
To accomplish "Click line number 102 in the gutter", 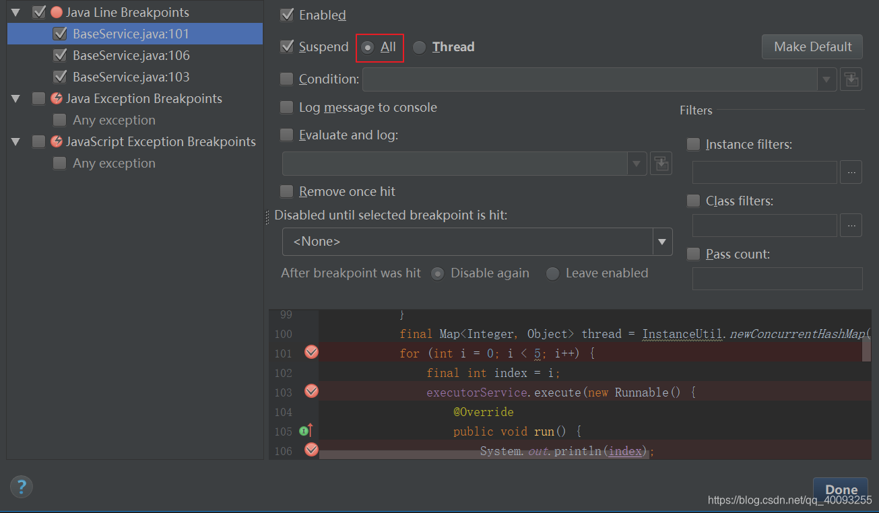I will click(284, 373).
